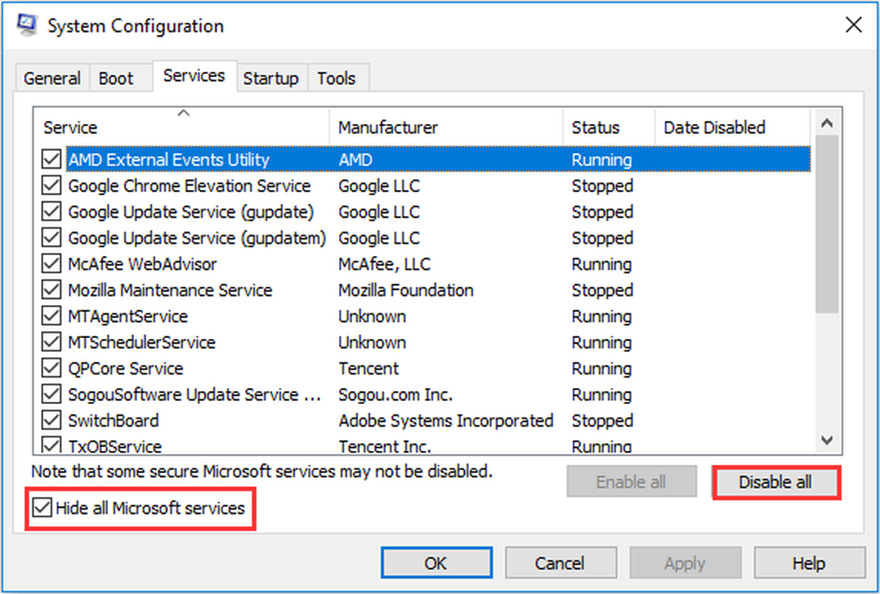The image size is (880, 594).
Task: Click Running status of McAfee WebAdvisor
Action: [601, 264]
